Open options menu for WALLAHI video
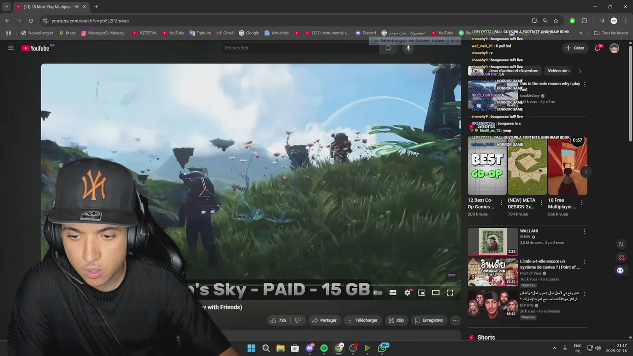 tap(585, 231)
